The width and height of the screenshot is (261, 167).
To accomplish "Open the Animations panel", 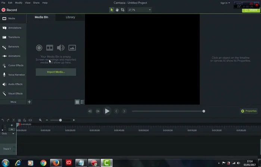I will (13, 56).
